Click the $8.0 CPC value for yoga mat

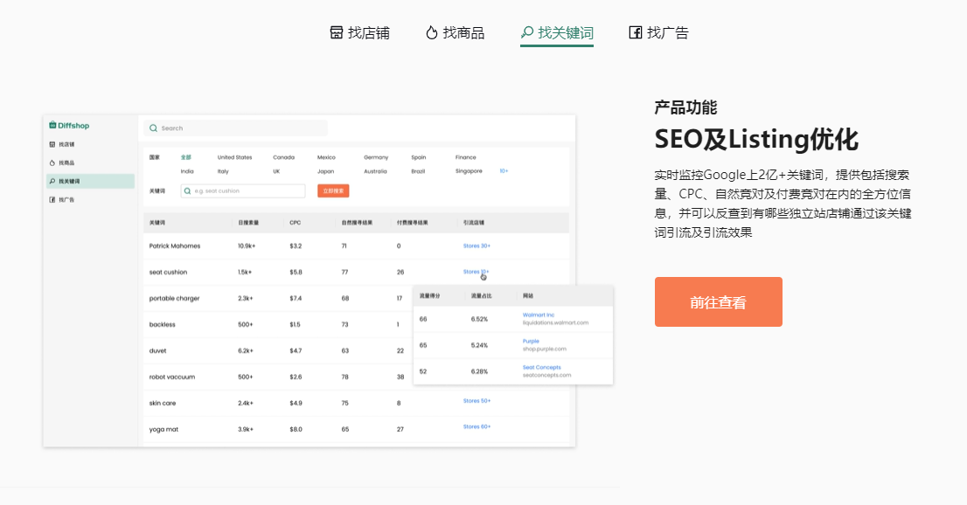296,429
